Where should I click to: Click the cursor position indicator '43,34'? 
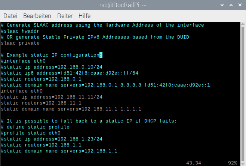click(x=194, y=163)
